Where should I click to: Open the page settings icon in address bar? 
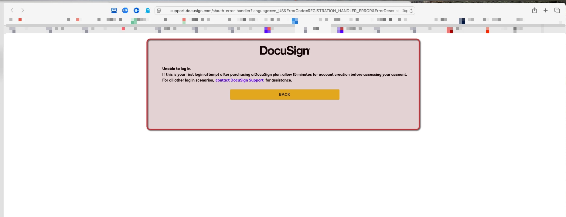tap(159, 11)
